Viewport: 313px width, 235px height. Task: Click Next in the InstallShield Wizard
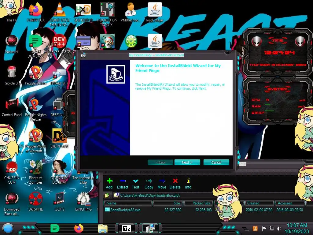click(187, 162)
